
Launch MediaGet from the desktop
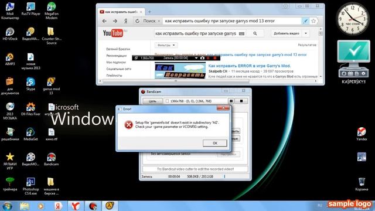click(x=30, y=134)
